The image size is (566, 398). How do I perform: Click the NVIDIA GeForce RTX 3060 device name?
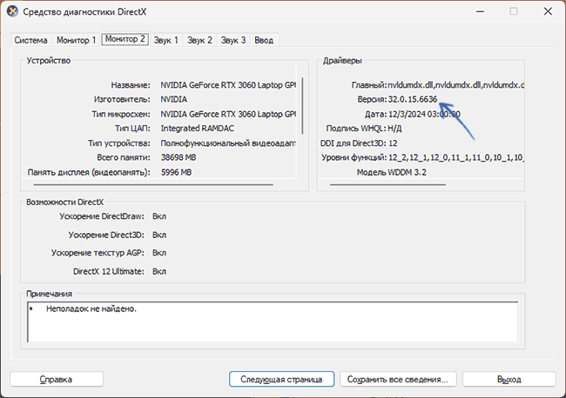coord(228,85)
